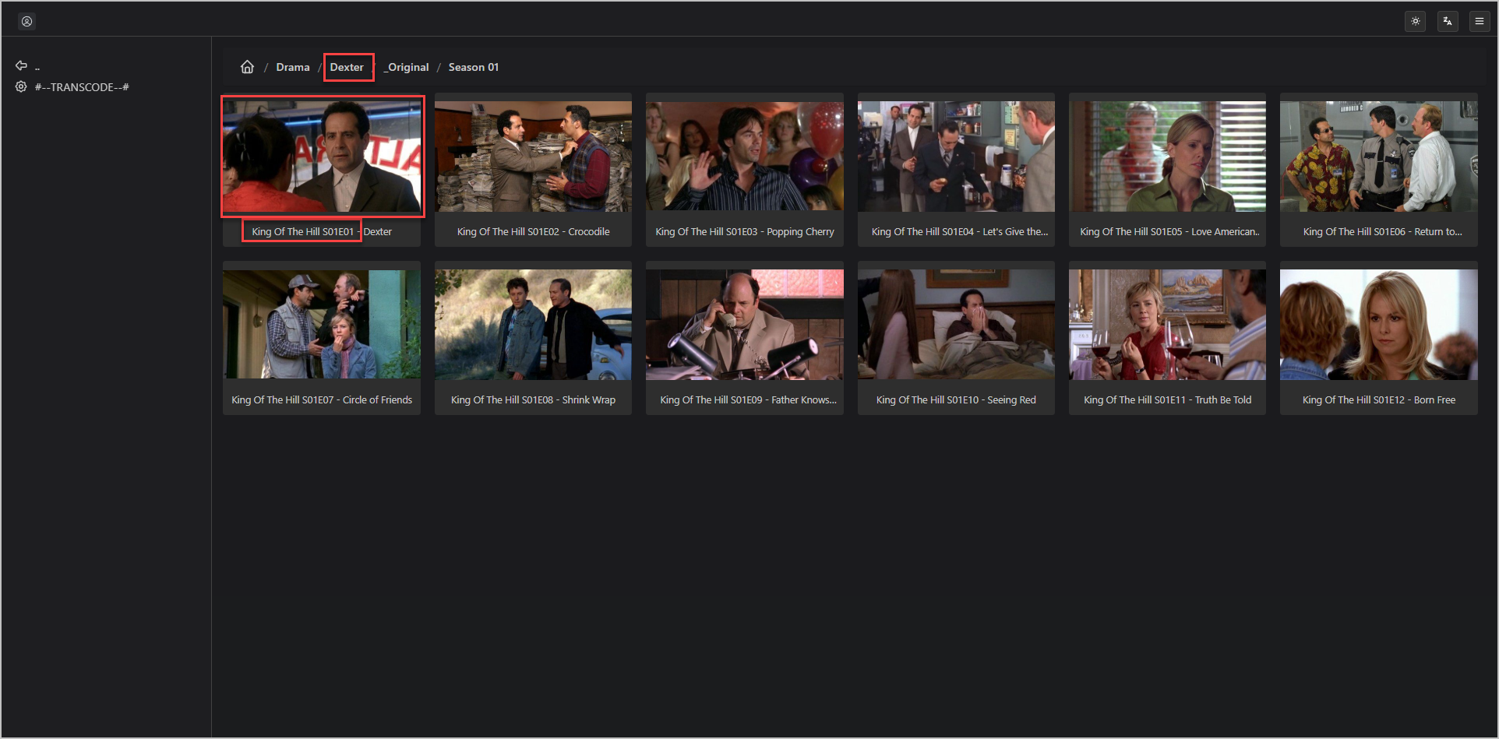The width and height of the screenshot is (1499, 739).
Task: Navigate to Dexter in breadcrumb
Action: coord(347,67)
